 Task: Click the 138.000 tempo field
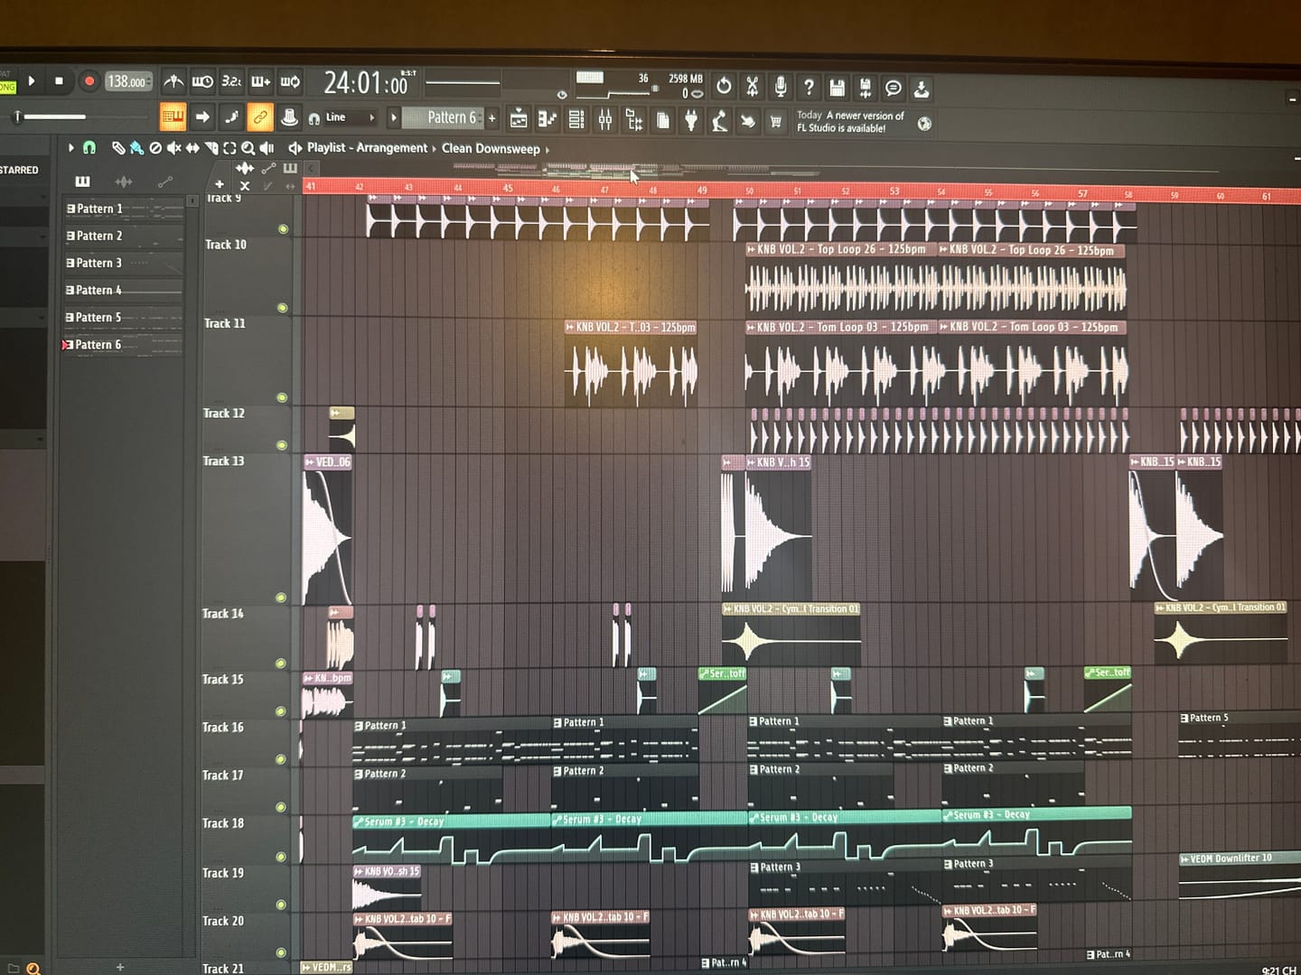click(x=127, y=81)
